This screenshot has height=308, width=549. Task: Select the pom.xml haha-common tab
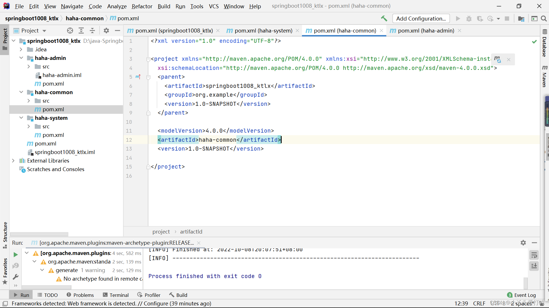point(345,31)
